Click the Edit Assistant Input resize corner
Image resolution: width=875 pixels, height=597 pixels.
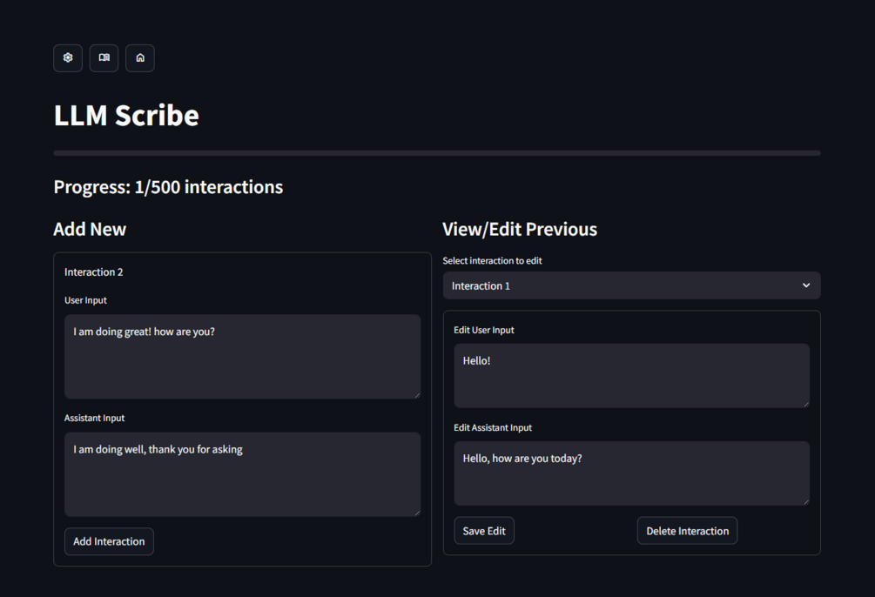tap(805, 500)
